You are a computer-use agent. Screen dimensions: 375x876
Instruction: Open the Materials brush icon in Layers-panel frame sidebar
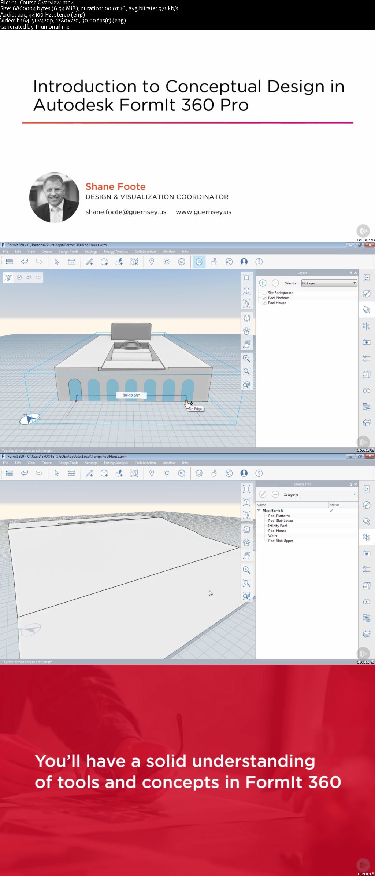coord(367,294)
